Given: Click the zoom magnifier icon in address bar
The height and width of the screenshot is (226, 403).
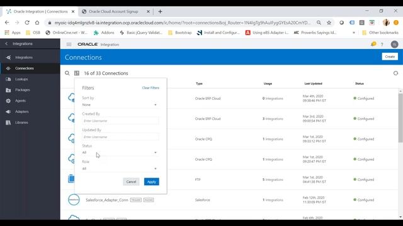Looking at the screenshot, I should [x=319, y=23].
